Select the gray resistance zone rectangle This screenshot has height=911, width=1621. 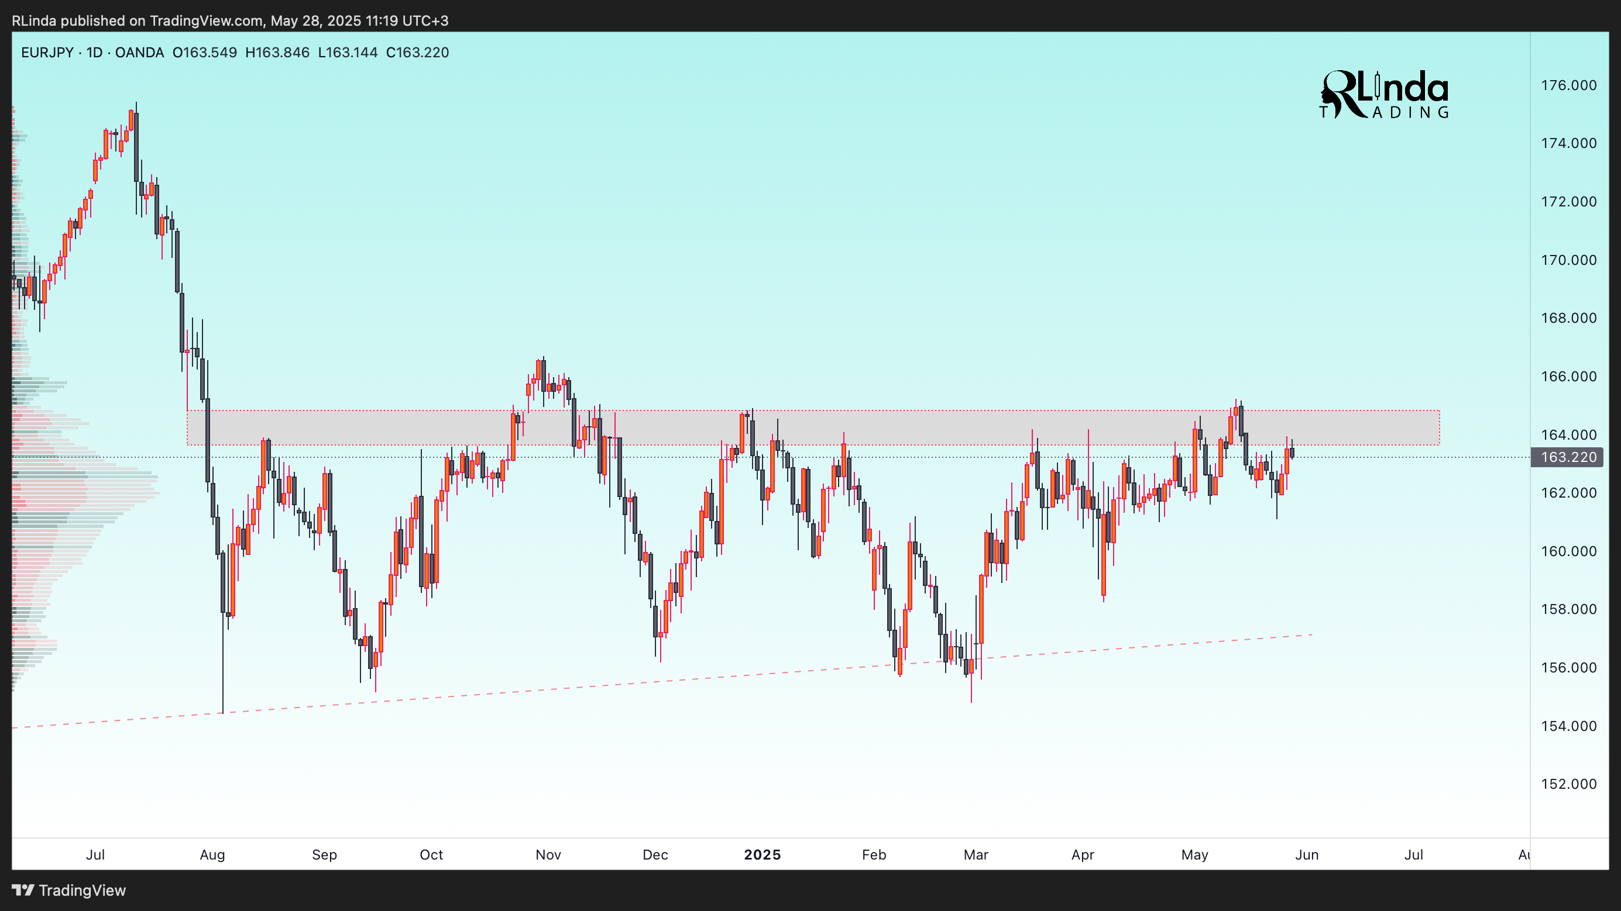[813, 428]
